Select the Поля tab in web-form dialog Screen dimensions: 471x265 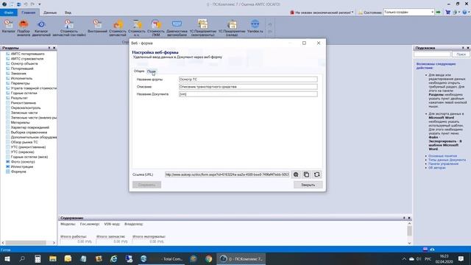tap(152, 71)
